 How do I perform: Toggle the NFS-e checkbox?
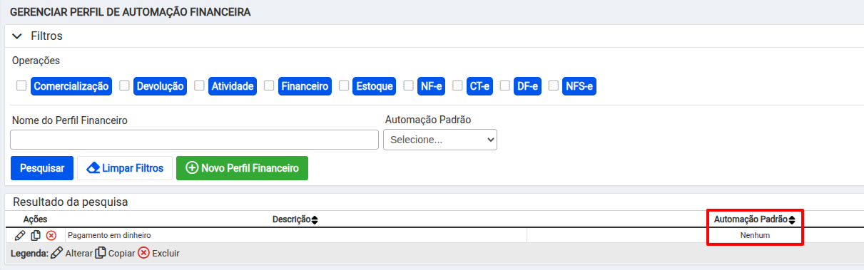553,85
